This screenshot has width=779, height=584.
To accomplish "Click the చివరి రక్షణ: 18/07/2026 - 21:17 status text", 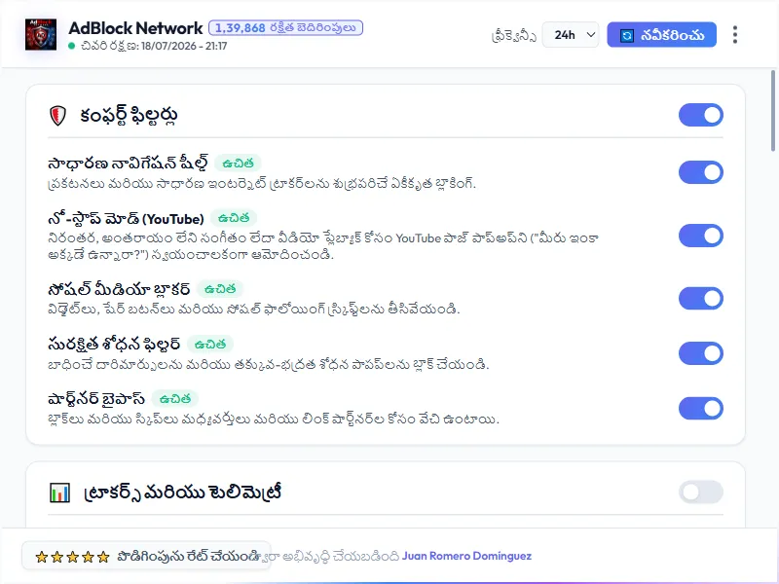I will (154, 46).
